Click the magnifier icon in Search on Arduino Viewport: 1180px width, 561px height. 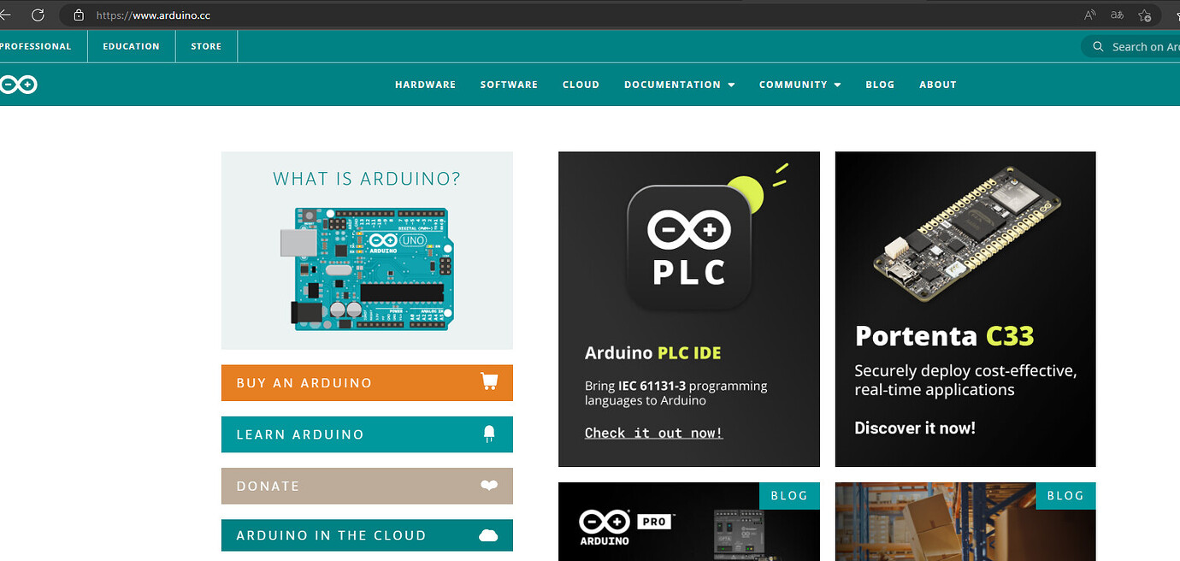tap(1097, 46)
